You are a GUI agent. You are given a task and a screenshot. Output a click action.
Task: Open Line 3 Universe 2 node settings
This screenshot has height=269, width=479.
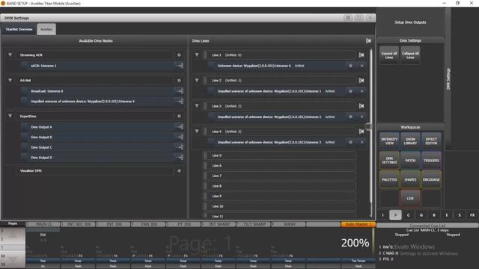click(x=350, y=117)
